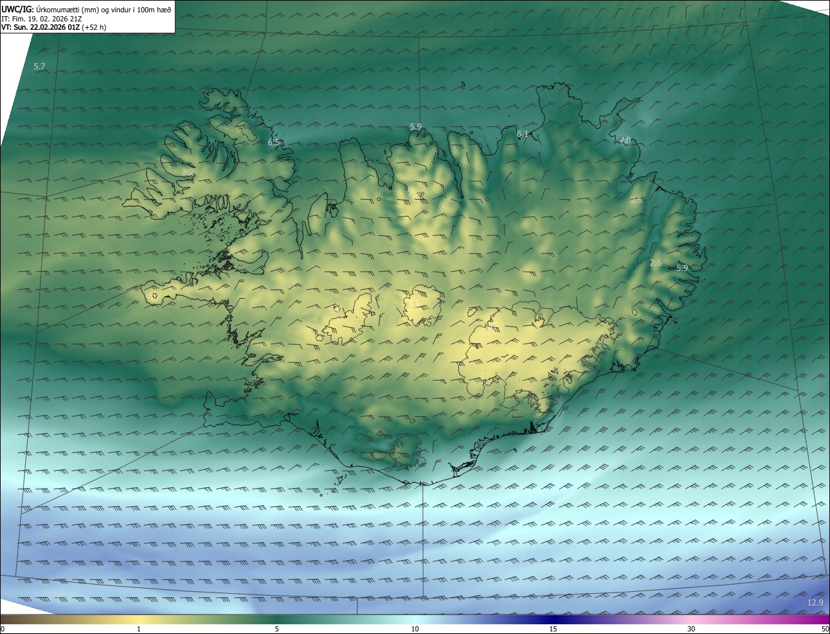830x634 pixels.
Task: Select the valid time "VT: Sun. 22.02.2026 01Z"
Action: point(40,27)
